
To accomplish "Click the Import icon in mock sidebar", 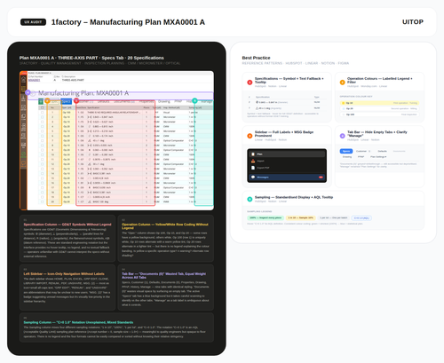I will [x=253, y=161].
